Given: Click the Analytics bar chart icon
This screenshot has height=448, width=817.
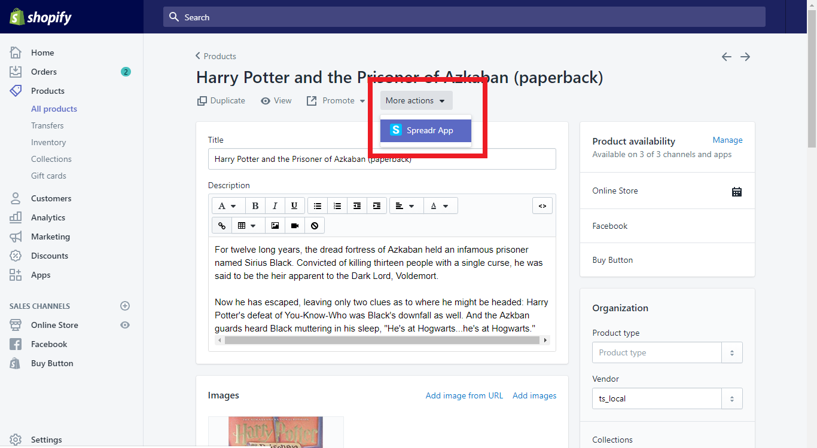Looking at the screenshot, I should [16, 217].
